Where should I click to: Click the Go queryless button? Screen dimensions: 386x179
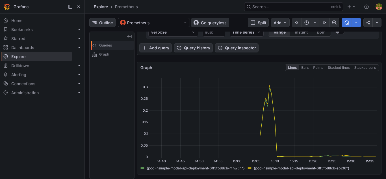tap(210, 23)
